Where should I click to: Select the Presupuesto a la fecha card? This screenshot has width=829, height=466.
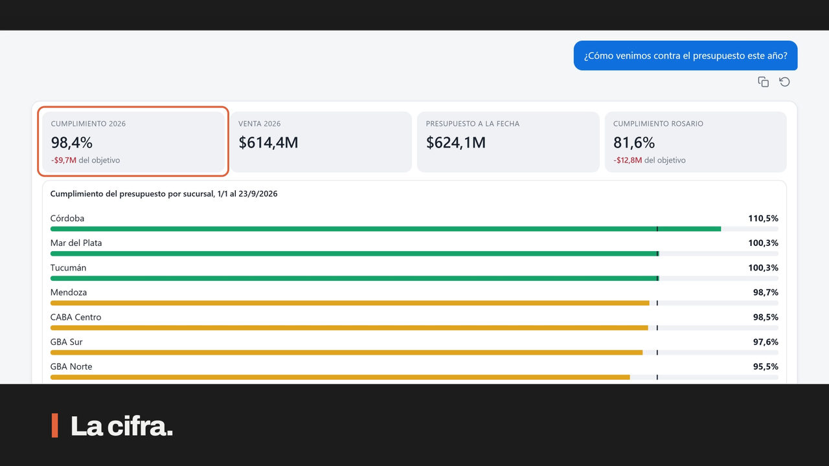coord(508,142)
